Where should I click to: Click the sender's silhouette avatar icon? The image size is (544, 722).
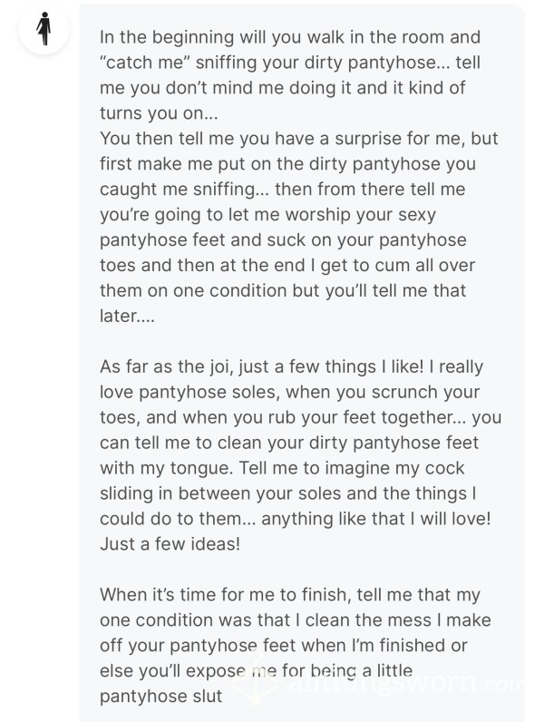pos(44,28)
